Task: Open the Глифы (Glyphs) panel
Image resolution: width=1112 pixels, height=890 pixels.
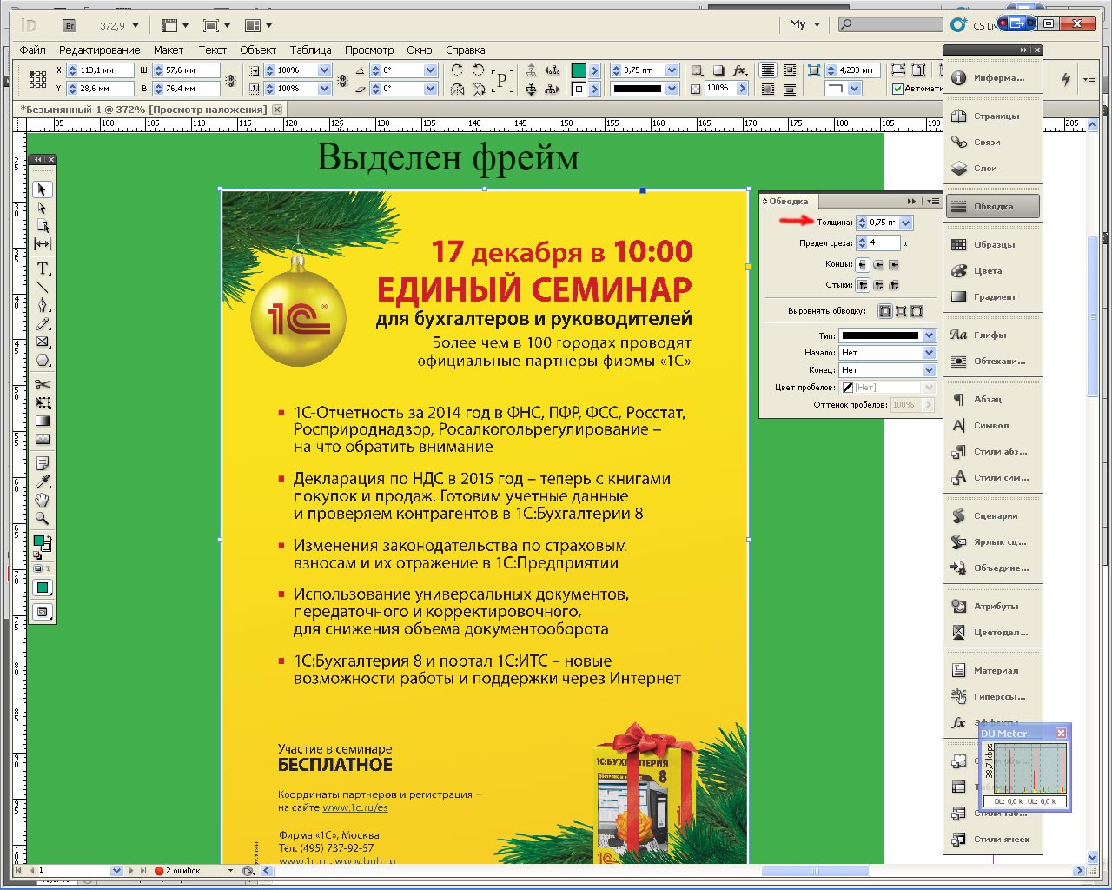Action: 992,335
